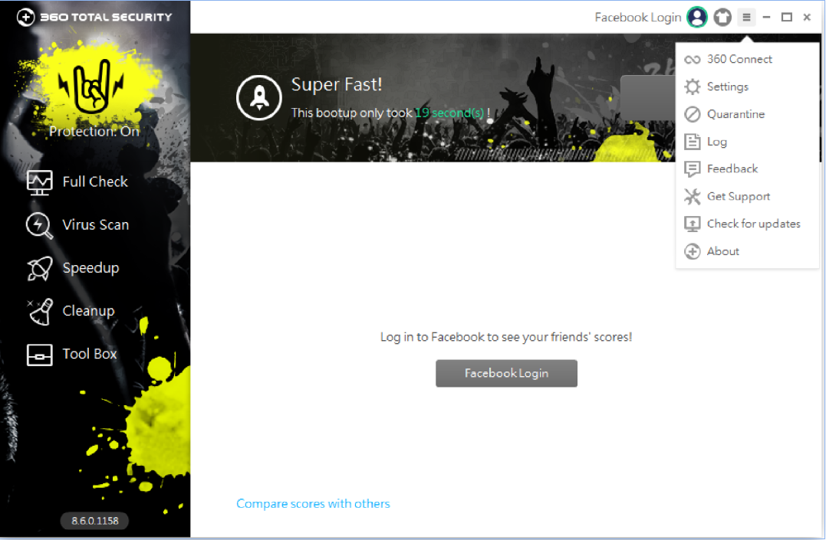Select Feedback label in the menu
The image size is (826, 540).
[732, 169]
